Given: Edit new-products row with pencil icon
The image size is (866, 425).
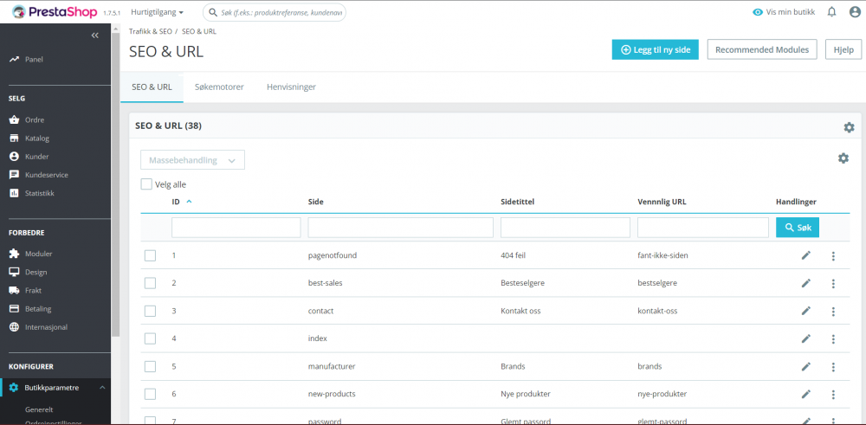Looking at the screenshot, I should (805, 394).
